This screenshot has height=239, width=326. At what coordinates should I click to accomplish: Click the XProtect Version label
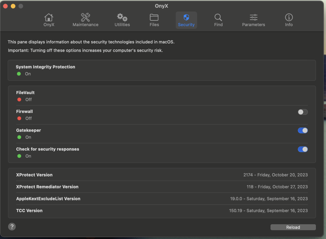(34, 175)
